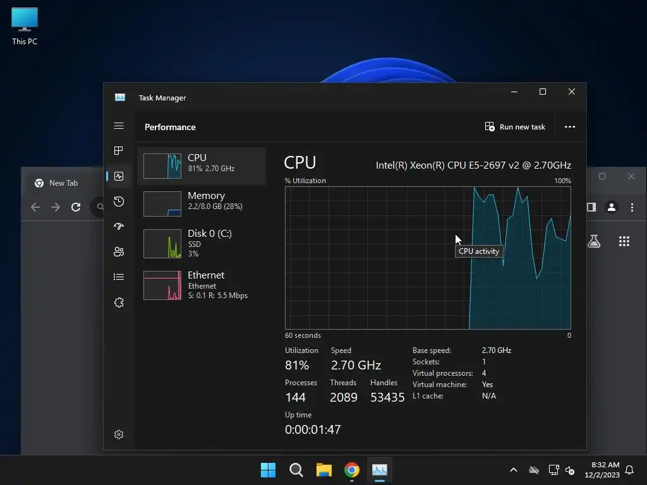Open the Windows Start menu
The image size is (647, 485).
[268, 470]
